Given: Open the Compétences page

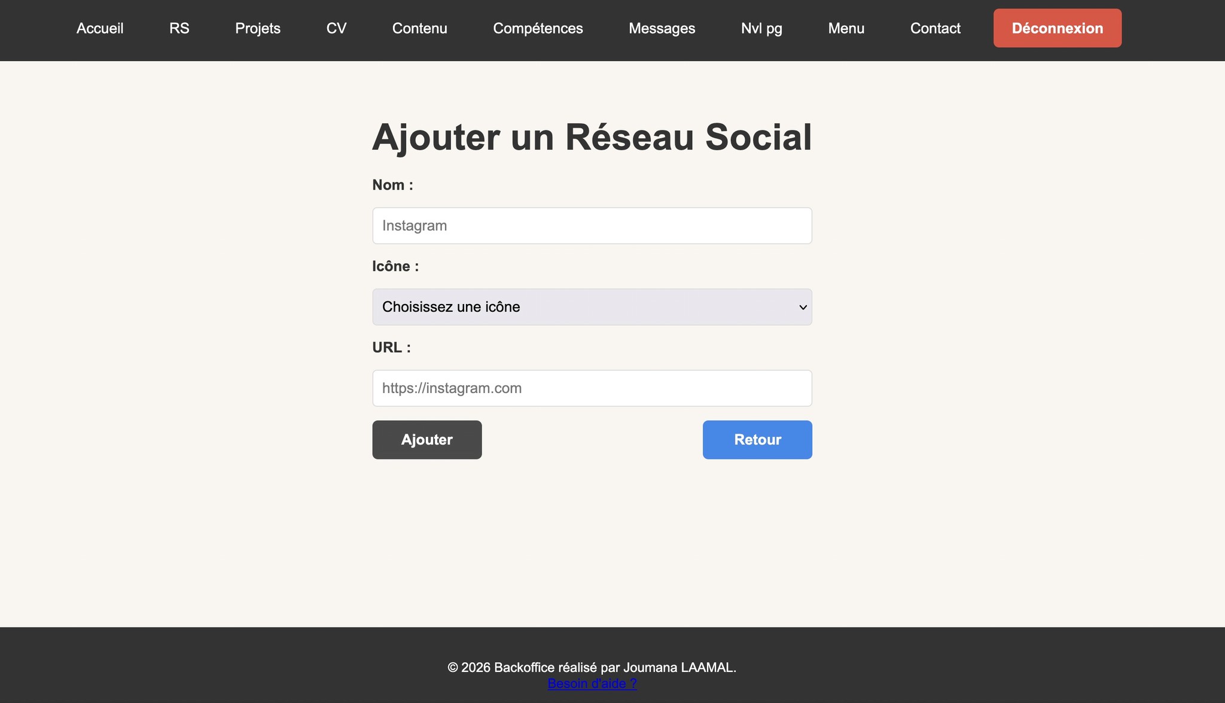Looking at the screenshot, I should 538,28.
